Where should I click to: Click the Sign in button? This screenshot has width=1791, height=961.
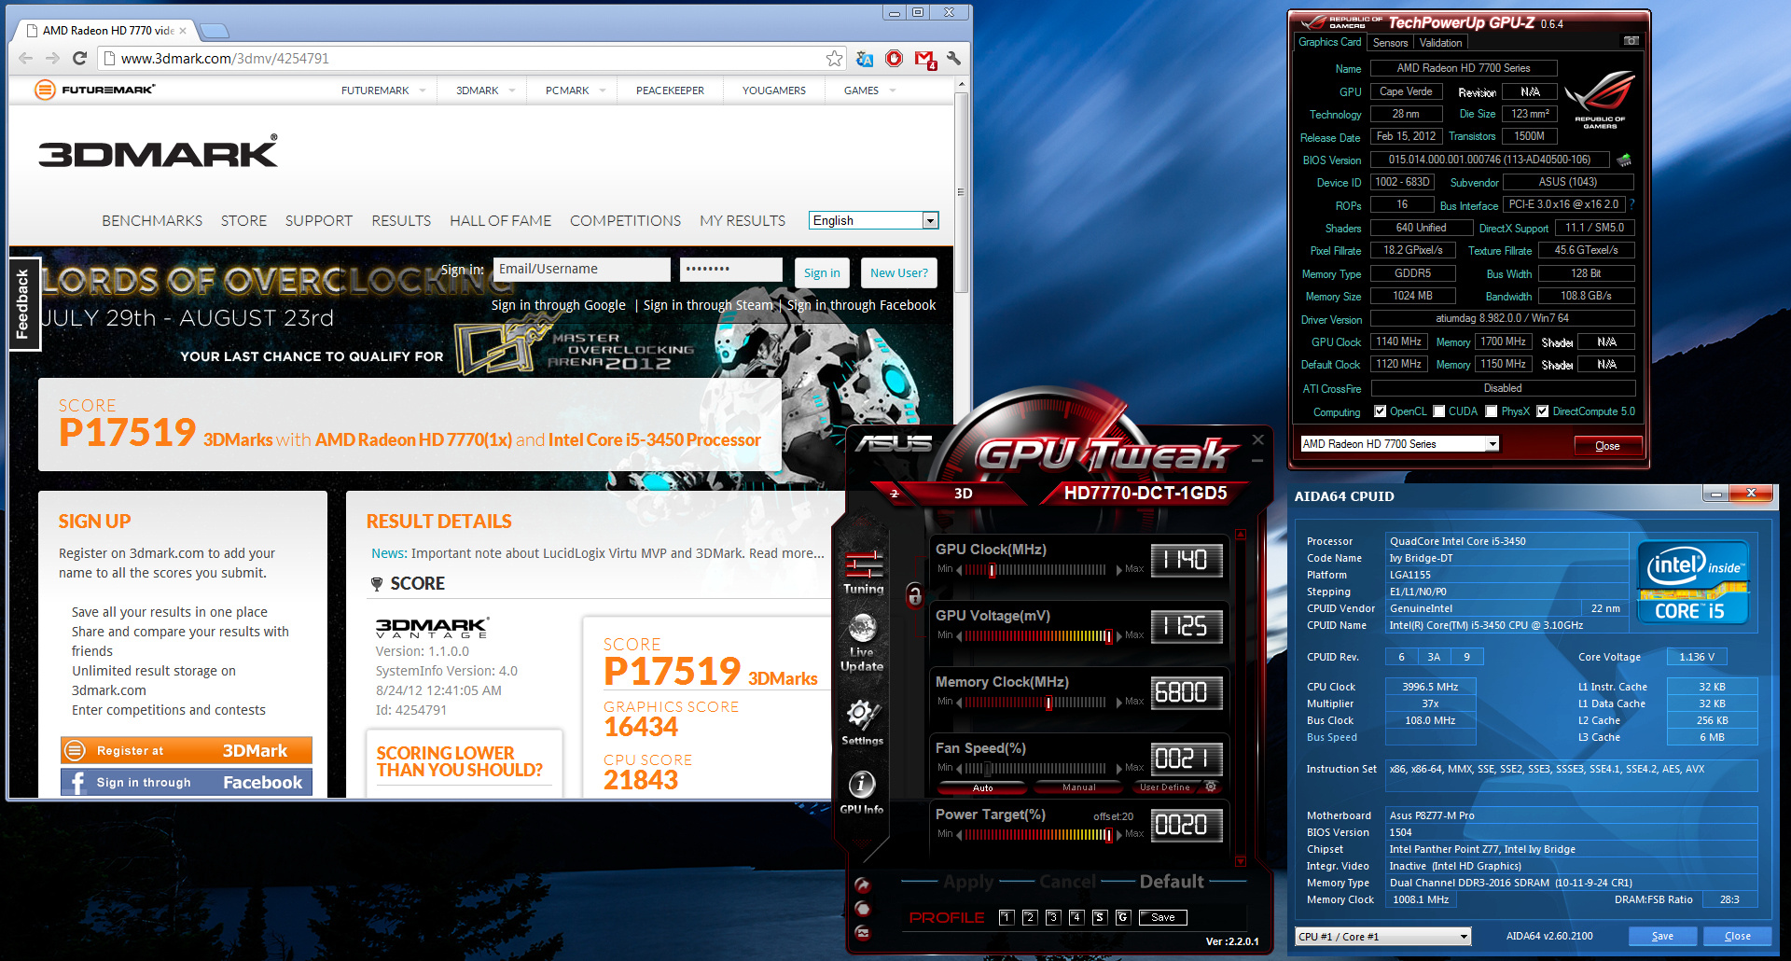[x=822, y=273]
